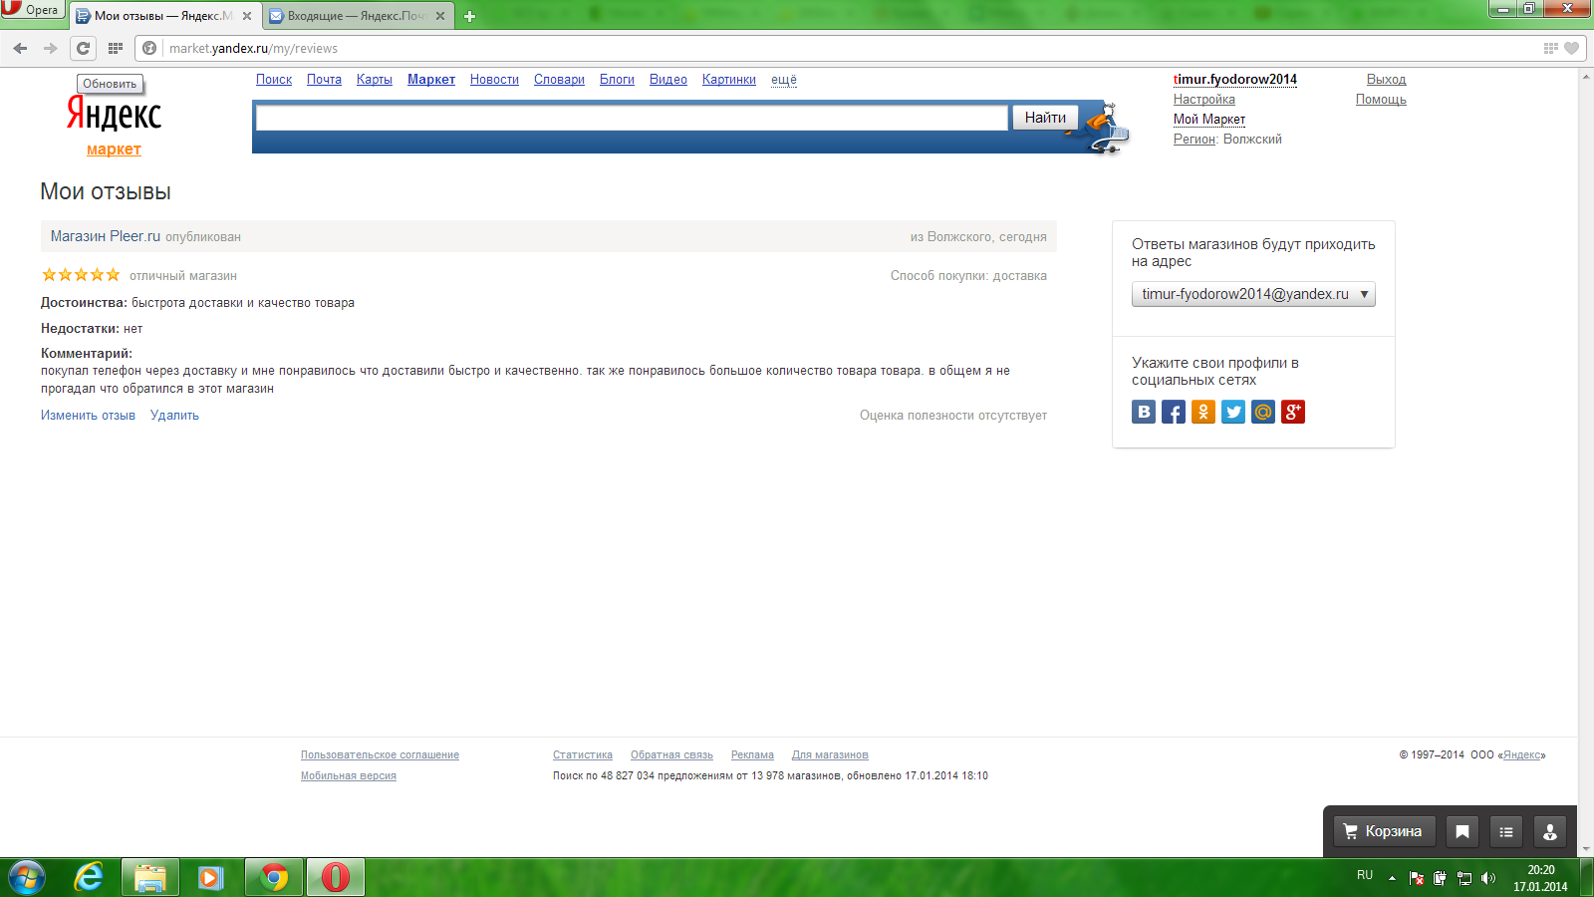Viewport: 1594px width, 897px height.
Task: Open the Реклама footer link
Action: (x=752, y=755)
